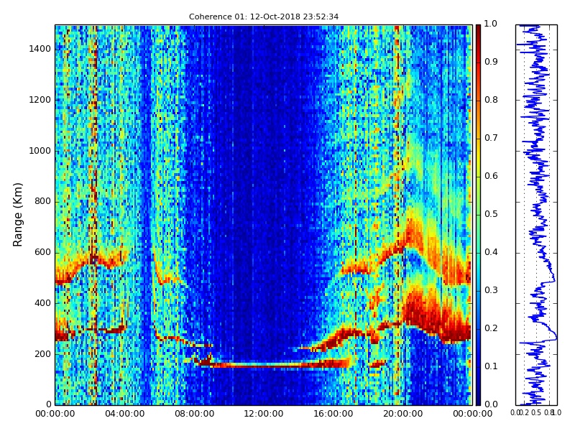Click the colorbar 0.5 tick label
575x431 pixels.
(x=491, y=214)
